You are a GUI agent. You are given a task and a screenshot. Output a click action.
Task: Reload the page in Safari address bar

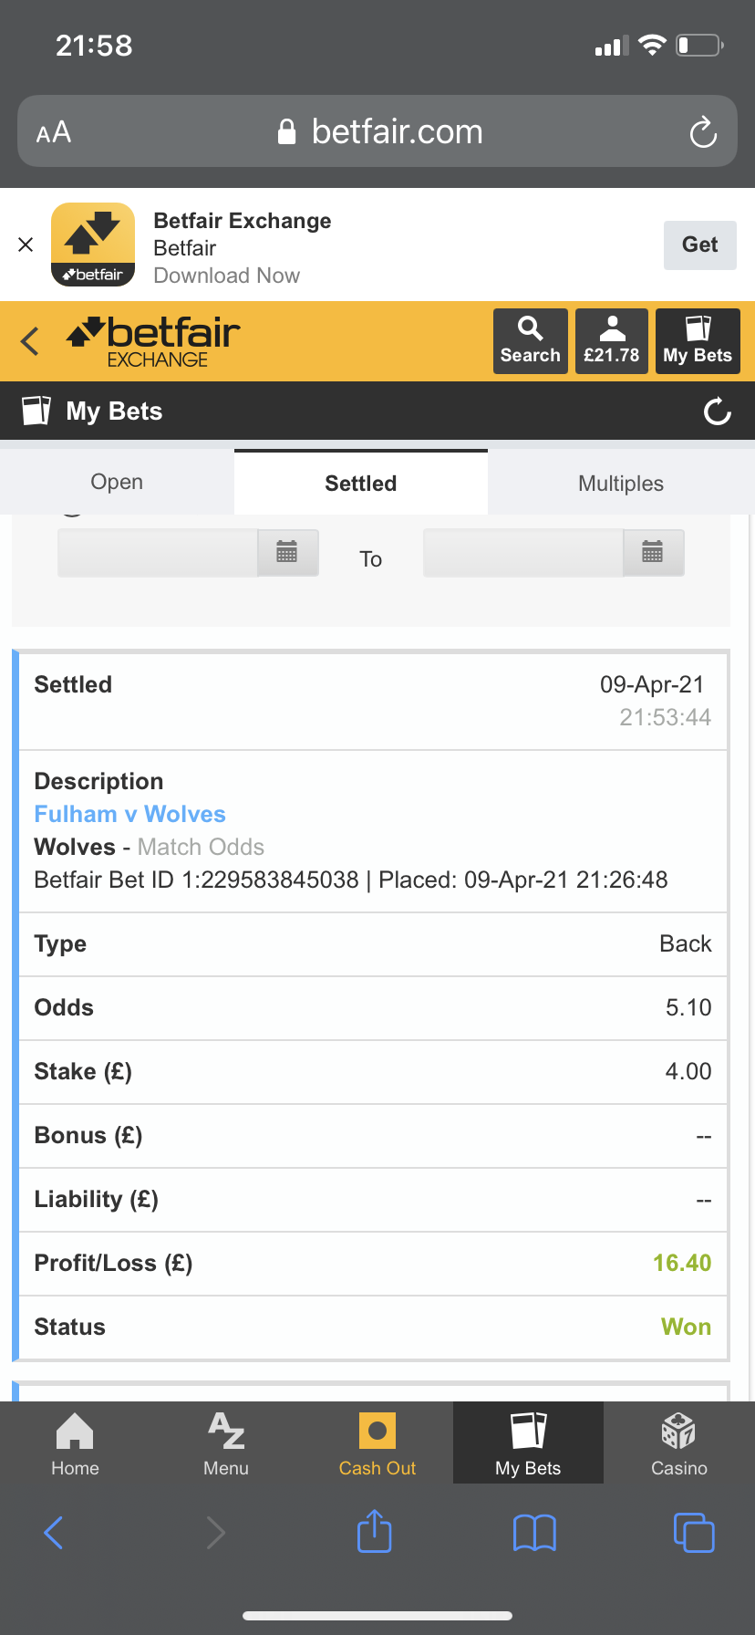[x=703, y=132]
